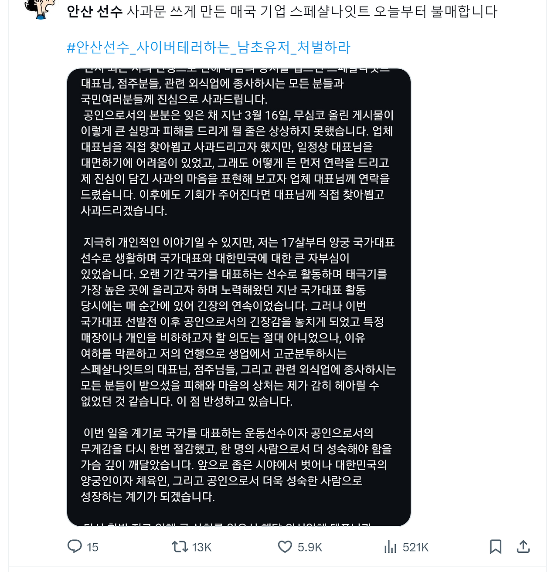The height and width of the screenshot is (572, 558).
Task: Open the attached apology letter image
Action: [239, 297]
